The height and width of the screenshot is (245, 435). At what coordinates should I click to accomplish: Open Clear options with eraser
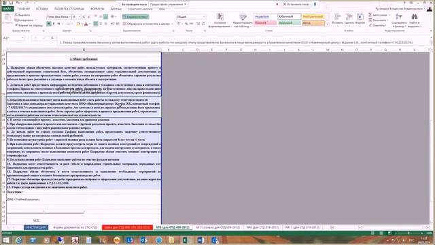[x=377, y=25]
